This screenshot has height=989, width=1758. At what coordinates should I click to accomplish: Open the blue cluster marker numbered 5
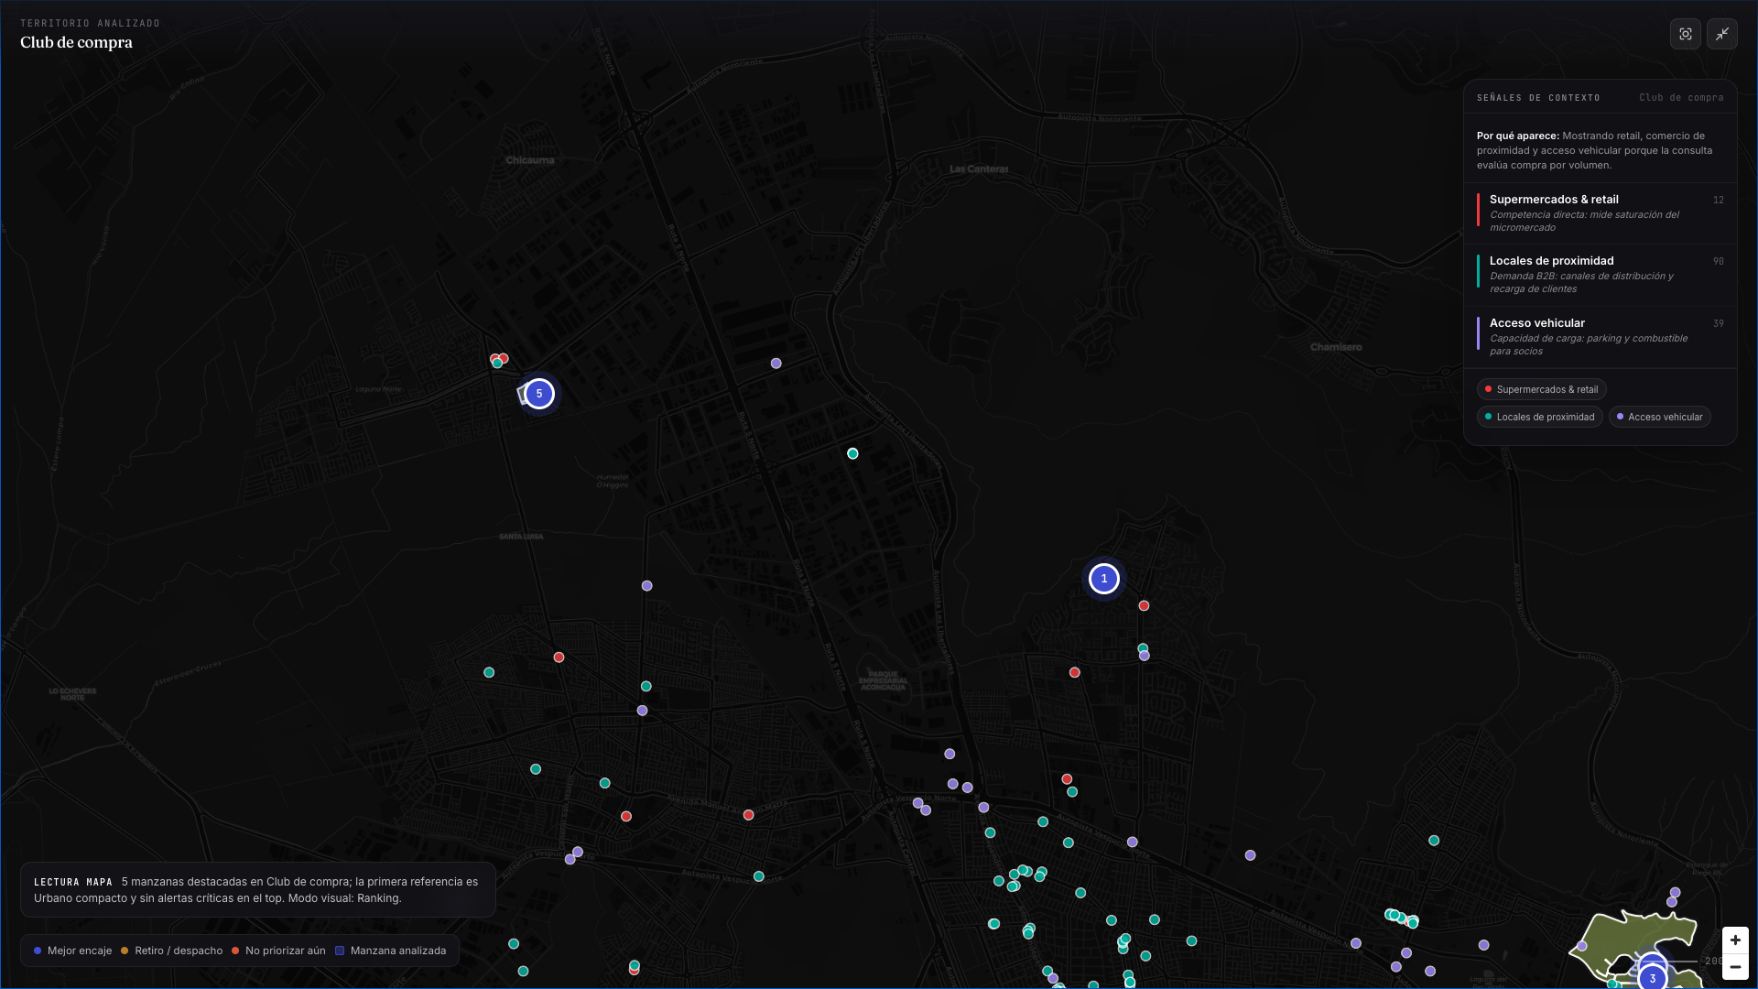tap(539, 394)
